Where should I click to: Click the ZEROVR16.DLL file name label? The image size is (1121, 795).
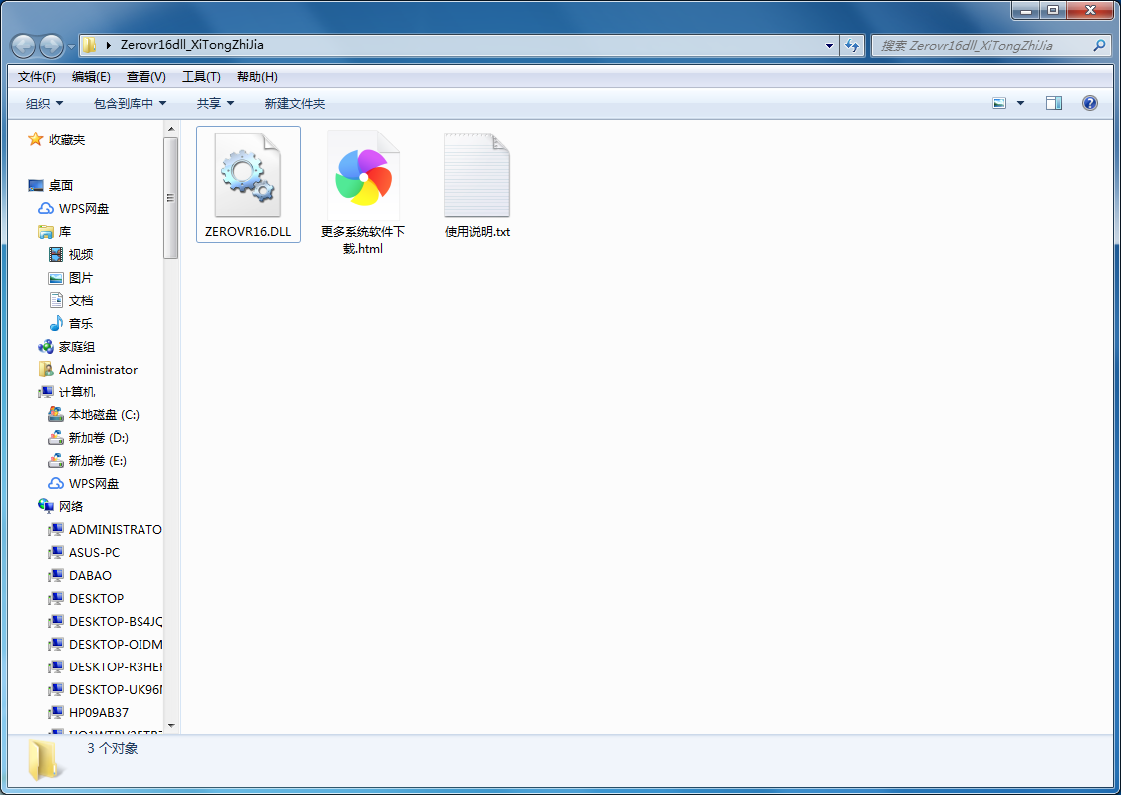(x=248, y=232)
